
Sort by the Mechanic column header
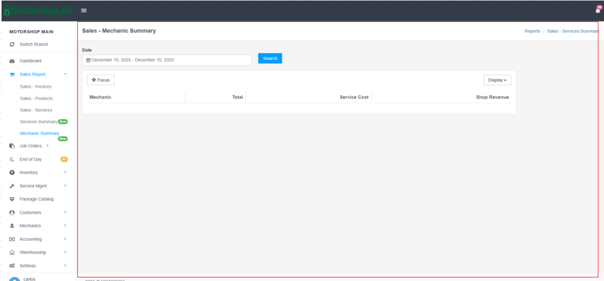coord(100,97)
